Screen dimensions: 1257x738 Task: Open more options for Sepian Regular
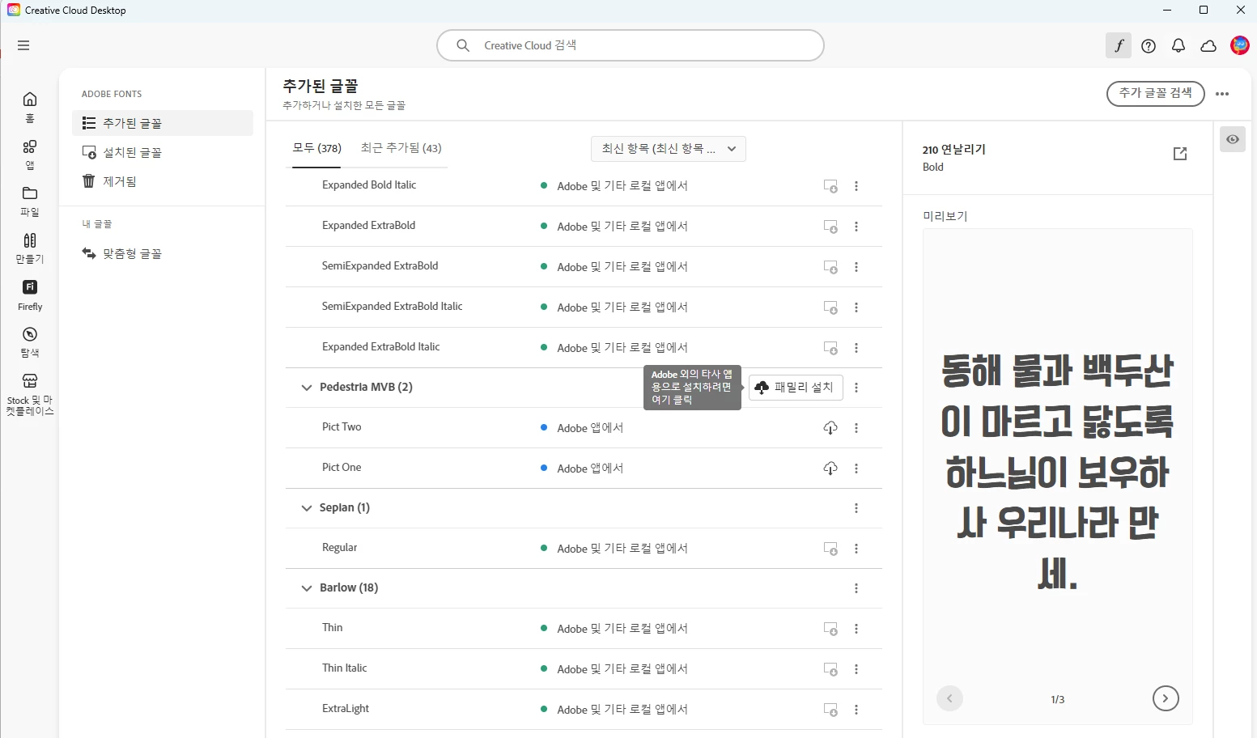click(856, 549)
